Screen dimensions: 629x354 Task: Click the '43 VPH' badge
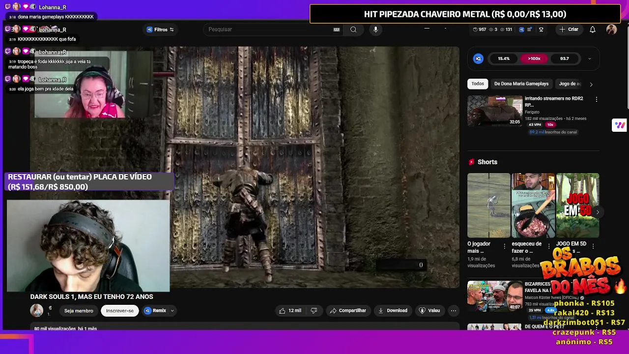click(535, 125)
